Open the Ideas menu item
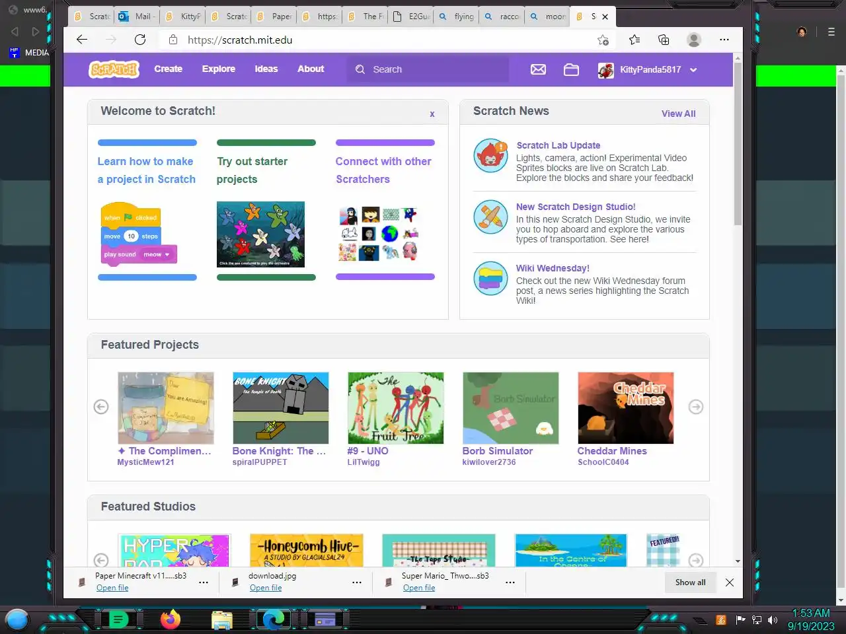 266,69
